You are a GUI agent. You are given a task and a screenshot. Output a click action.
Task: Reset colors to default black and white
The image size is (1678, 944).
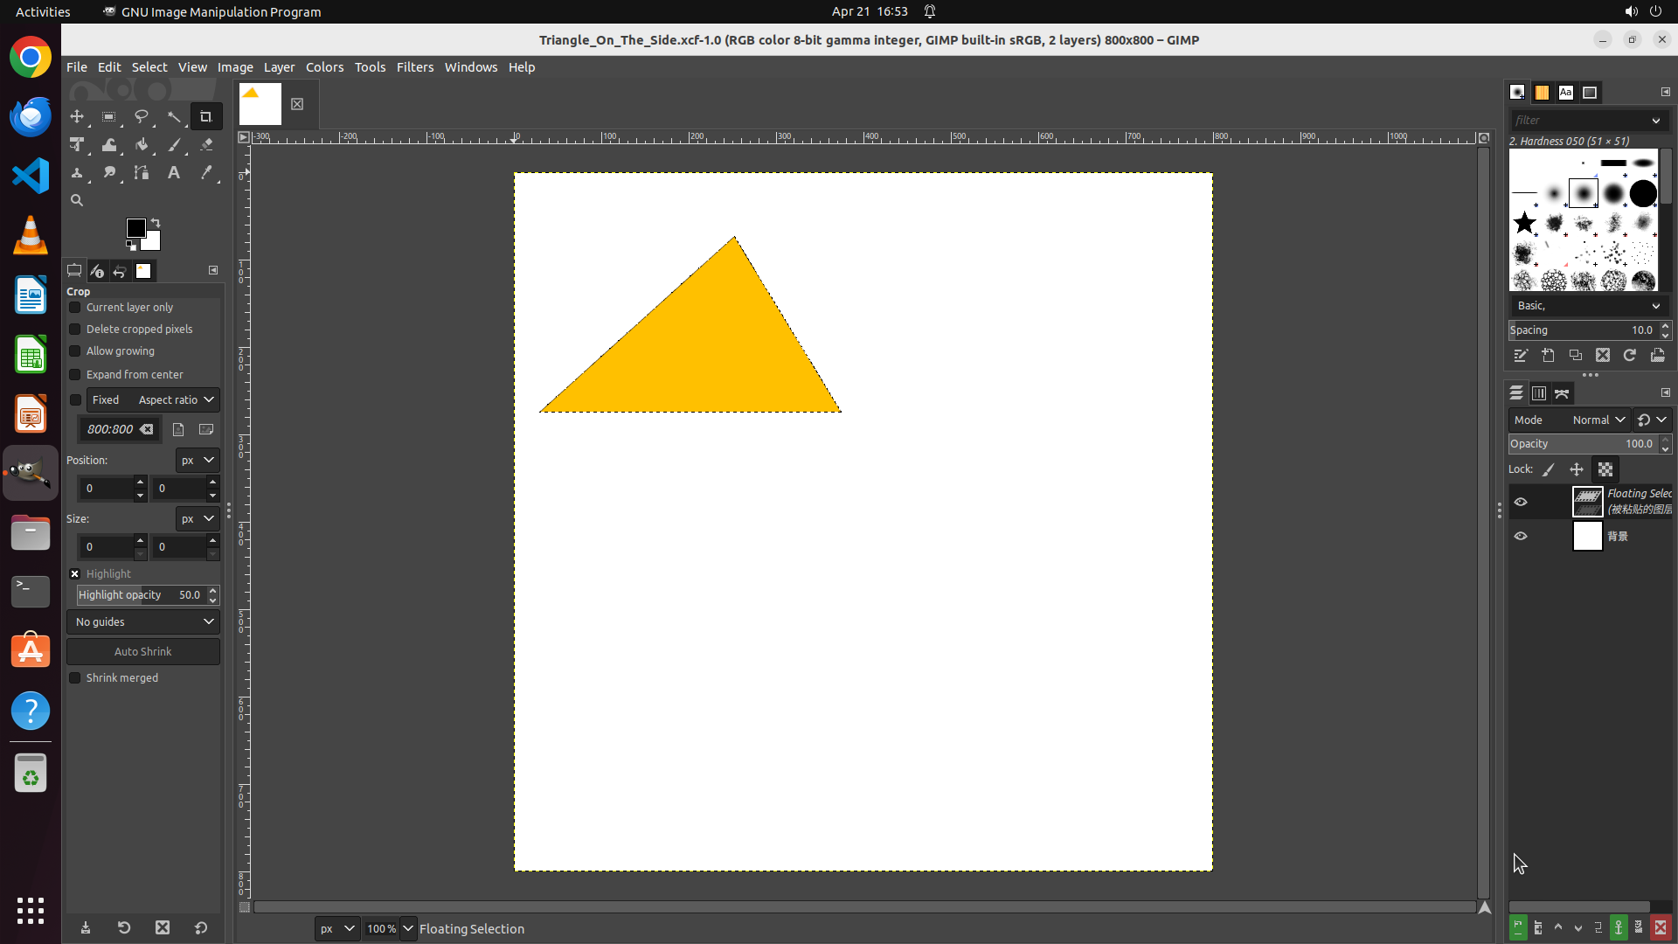tap(131, 246)
